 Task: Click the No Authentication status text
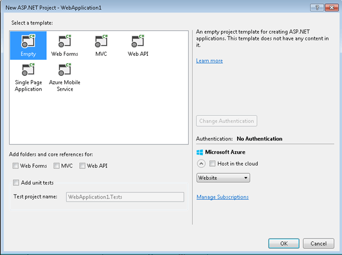tap(259, 139)
